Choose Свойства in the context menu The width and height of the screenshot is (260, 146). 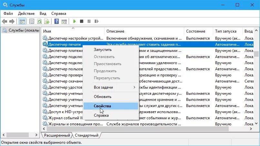click(111, 106)
